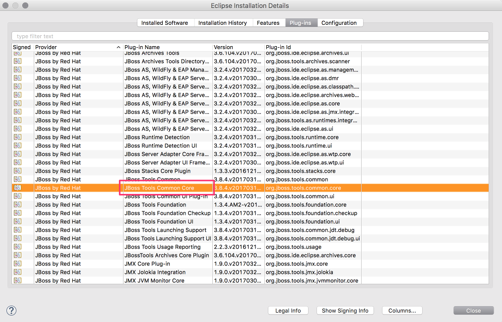502x322 pixels.
Task: Click signed icon for JMX Core Plug-in
Action: [x=17, y=263]
